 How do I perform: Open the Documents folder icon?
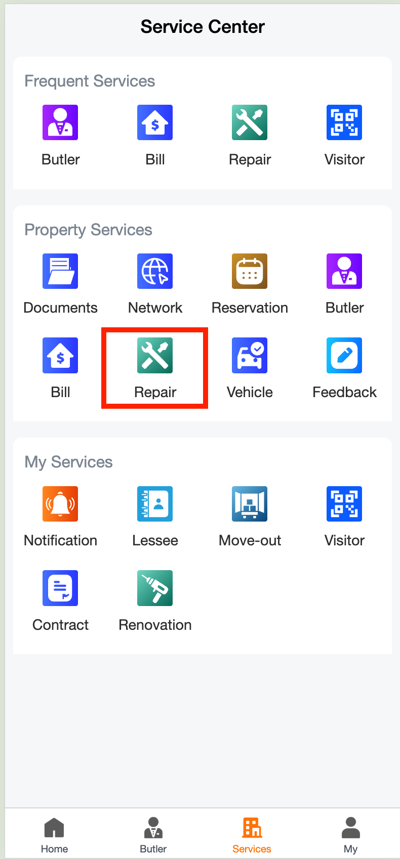60,272
